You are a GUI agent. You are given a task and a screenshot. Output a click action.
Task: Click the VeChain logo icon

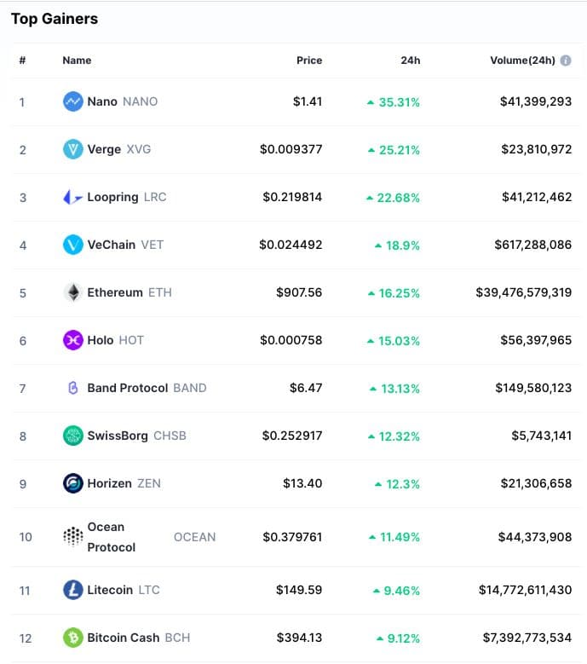73,245
